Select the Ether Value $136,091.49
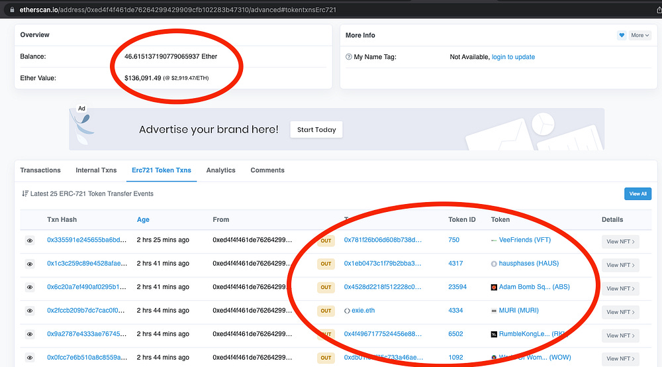The width and height of the screenshot is (662, 367). pos(143,78)
